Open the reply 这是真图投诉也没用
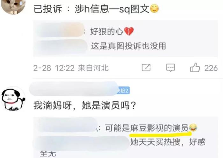 tap(128, 46)
